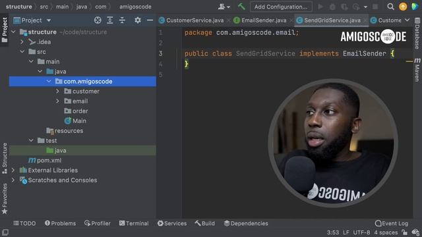Collapse the main folder
This screenshot has width=422, height=237.
[x=31, y=61]
